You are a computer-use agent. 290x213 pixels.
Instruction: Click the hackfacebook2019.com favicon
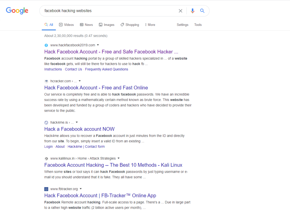(46, 45)
